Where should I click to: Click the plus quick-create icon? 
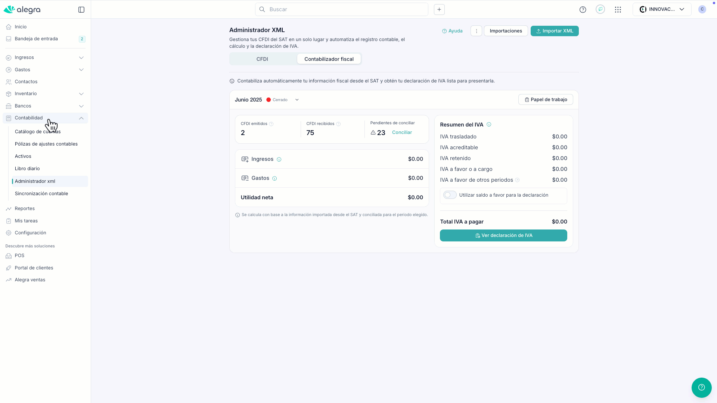pos(439,10)
